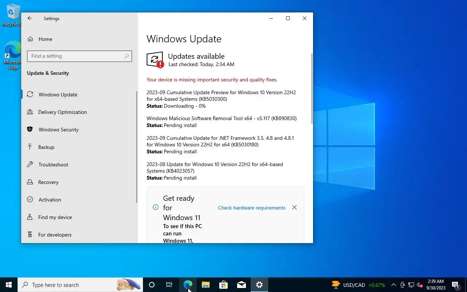
Task: Open Troubleshoot section
Action: click(79, 165)
